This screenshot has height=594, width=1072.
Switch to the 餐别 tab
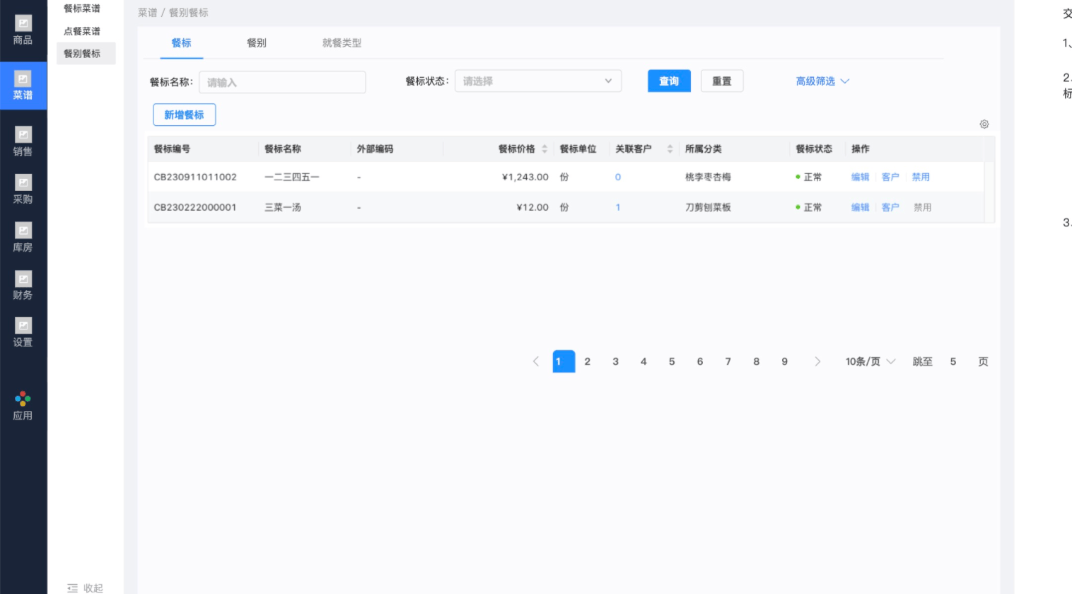point(257,43)
